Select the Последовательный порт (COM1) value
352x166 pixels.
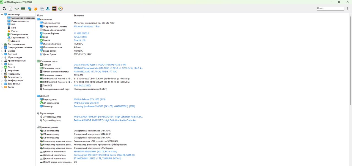point(90,89)
